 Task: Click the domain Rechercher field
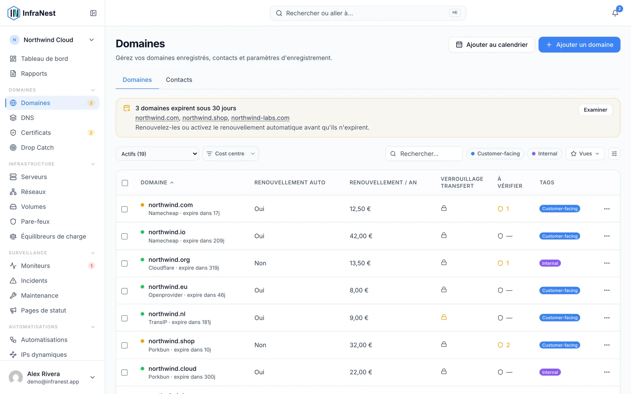pos(424,153)
